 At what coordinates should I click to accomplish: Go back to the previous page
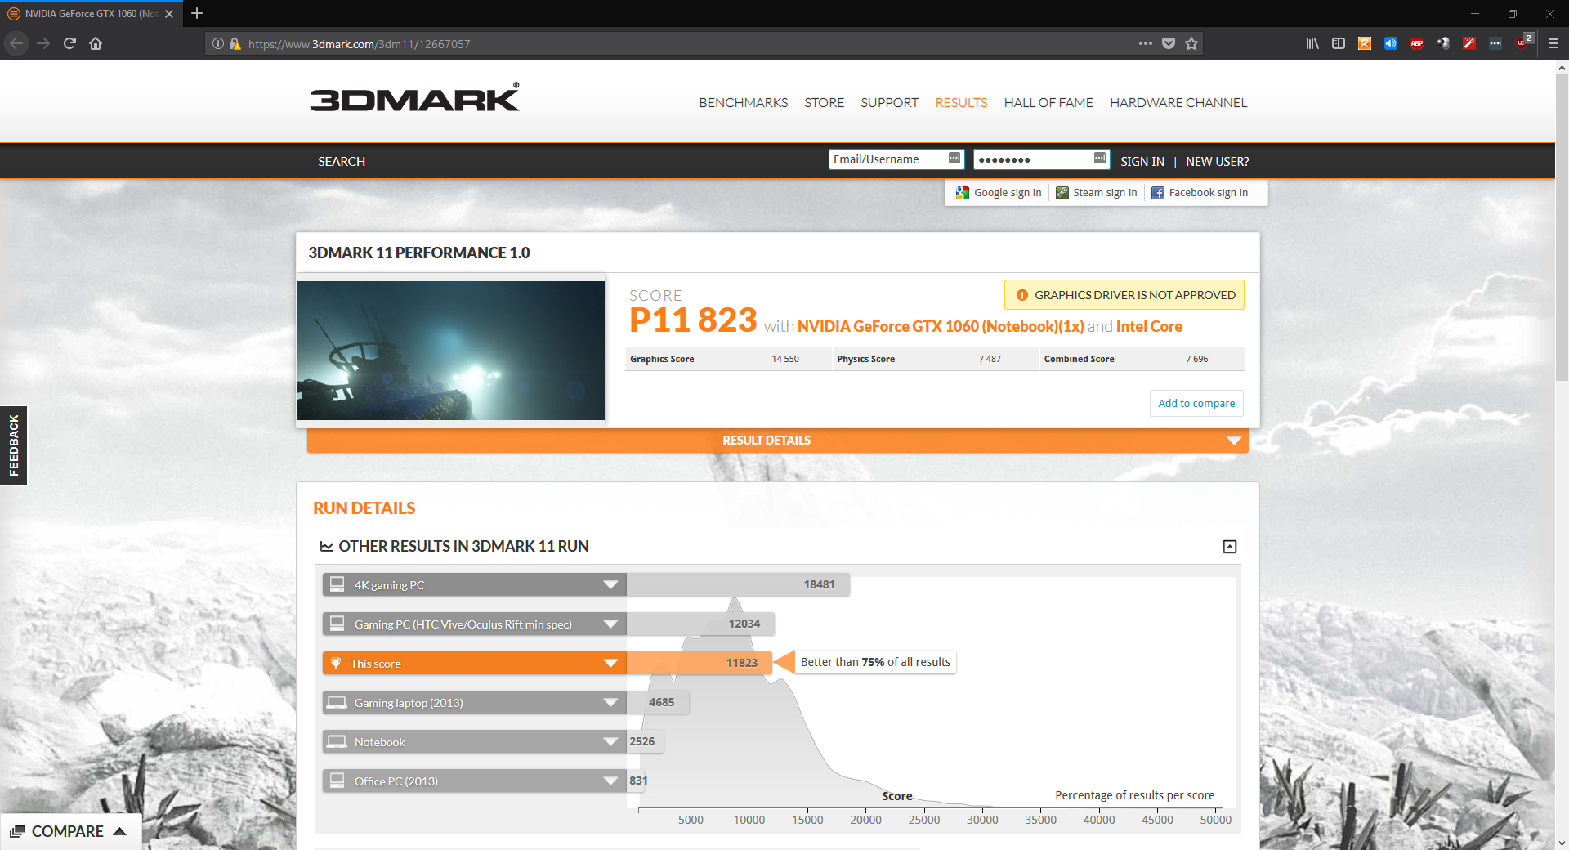(x=16, y=43)
